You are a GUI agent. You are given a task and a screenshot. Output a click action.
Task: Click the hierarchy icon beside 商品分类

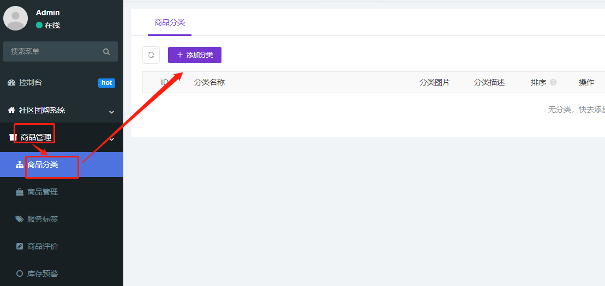click(20, 165)
